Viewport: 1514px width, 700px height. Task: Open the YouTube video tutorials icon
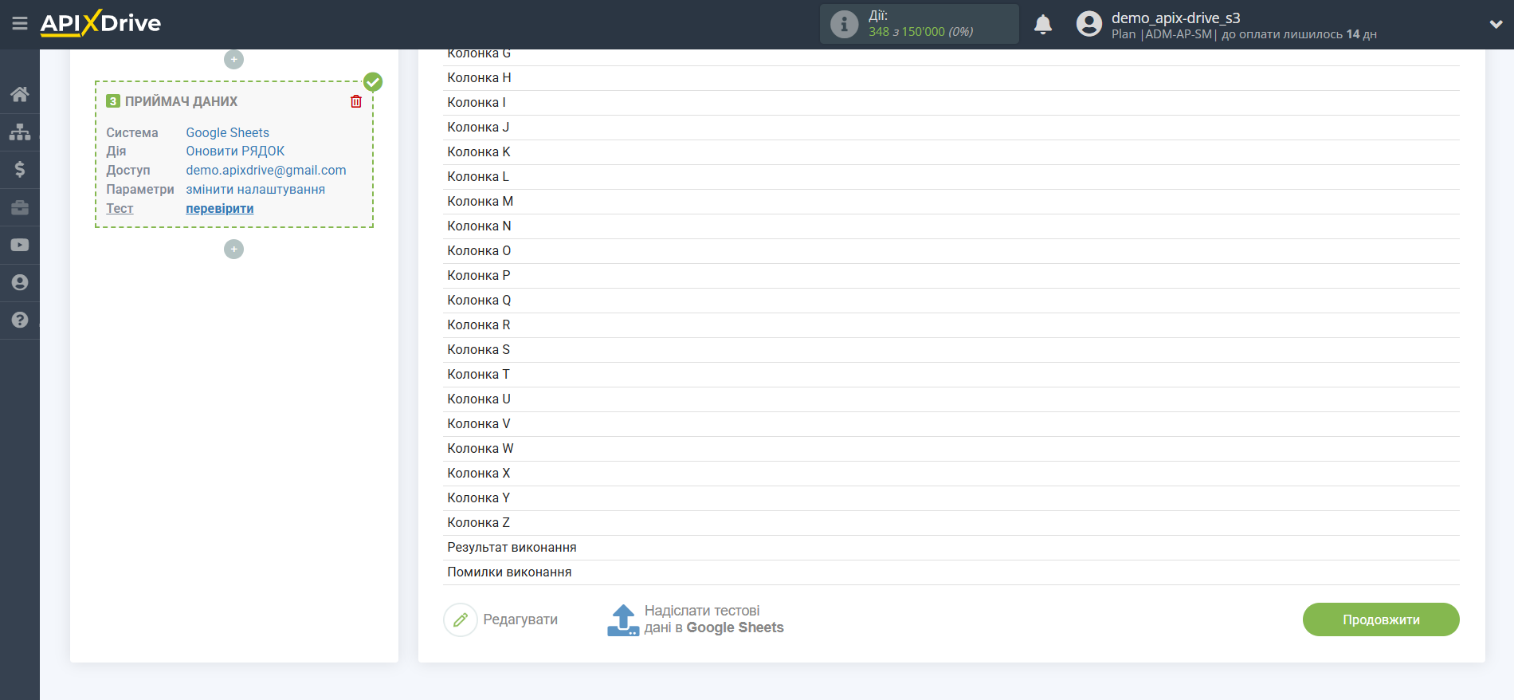20,245
